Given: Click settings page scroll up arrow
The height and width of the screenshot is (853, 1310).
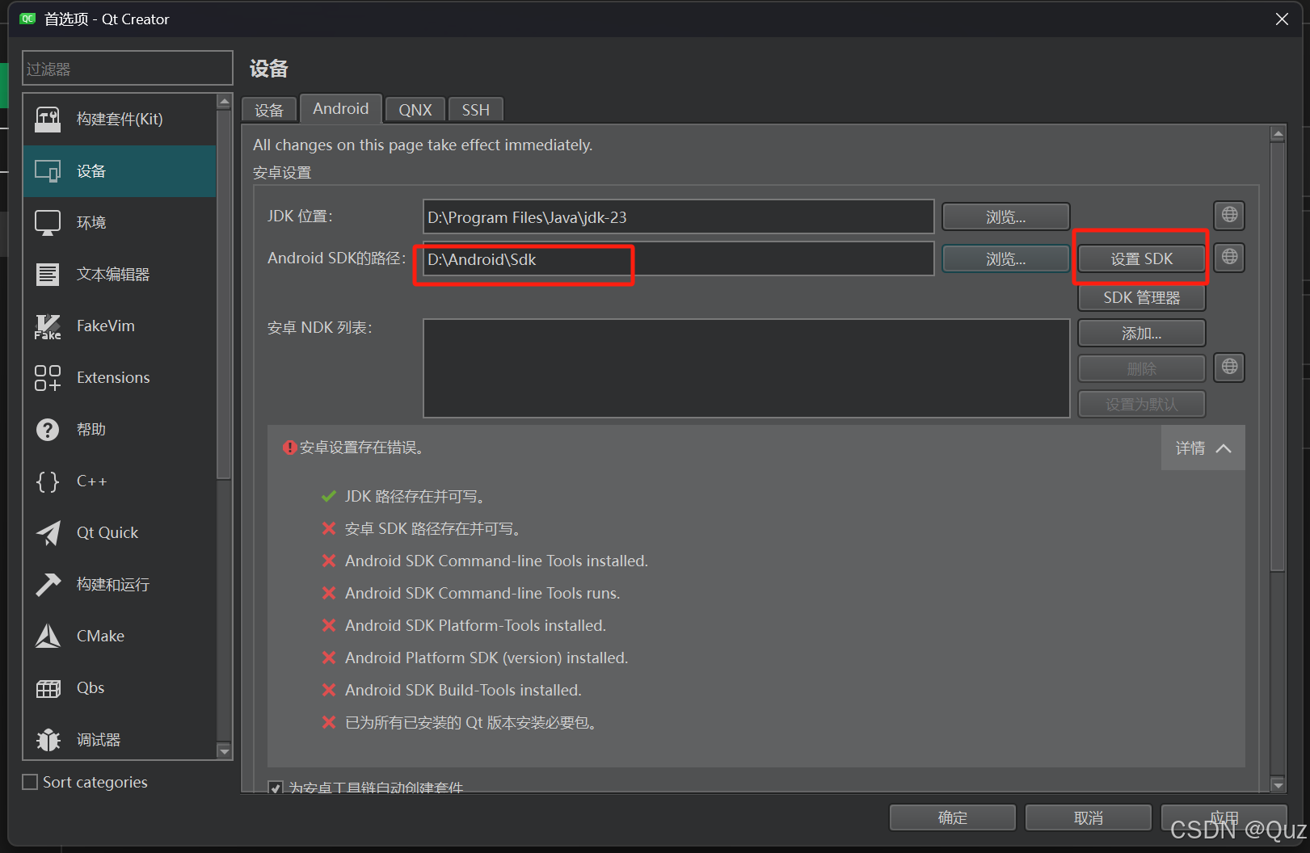Looking at the screenshot, I should (1278, 134).
